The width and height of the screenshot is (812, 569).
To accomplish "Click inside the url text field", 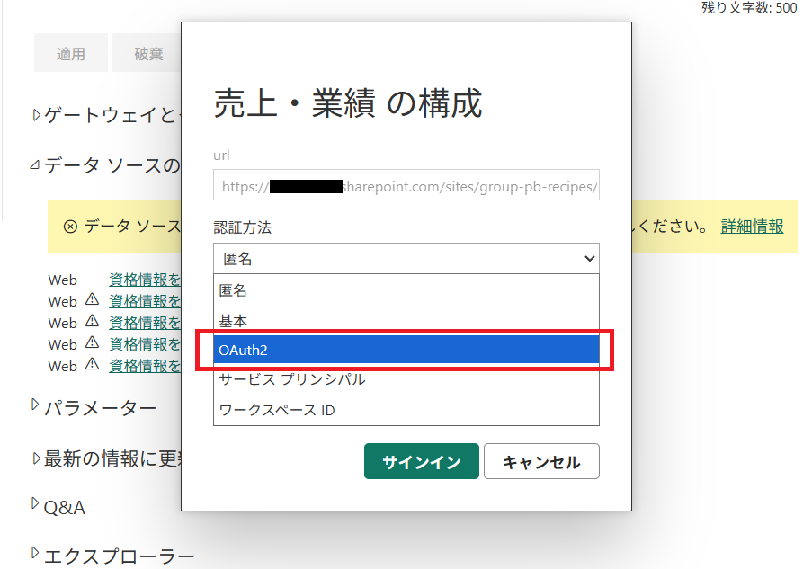I will tap(405, 185).
